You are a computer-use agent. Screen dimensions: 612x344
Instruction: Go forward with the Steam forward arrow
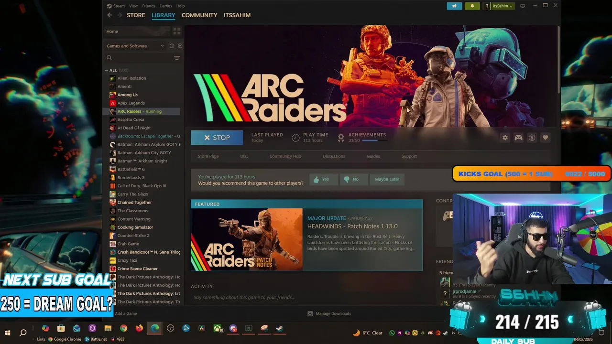[119, 15]
